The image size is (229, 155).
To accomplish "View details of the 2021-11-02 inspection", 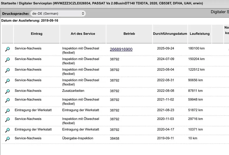I will (7, 100).
